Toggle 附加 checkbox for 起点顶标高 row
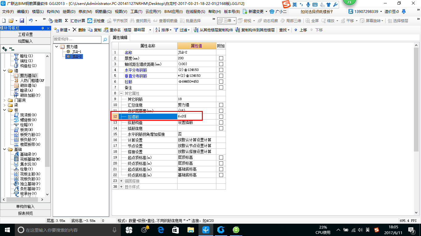The height and width of the screenshot is (236, 421). pos(221,157)
